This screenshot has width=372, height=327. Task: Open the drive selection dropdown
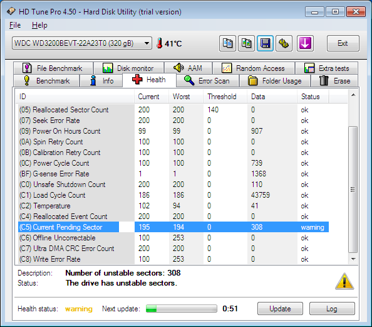(x=82, y=43)
